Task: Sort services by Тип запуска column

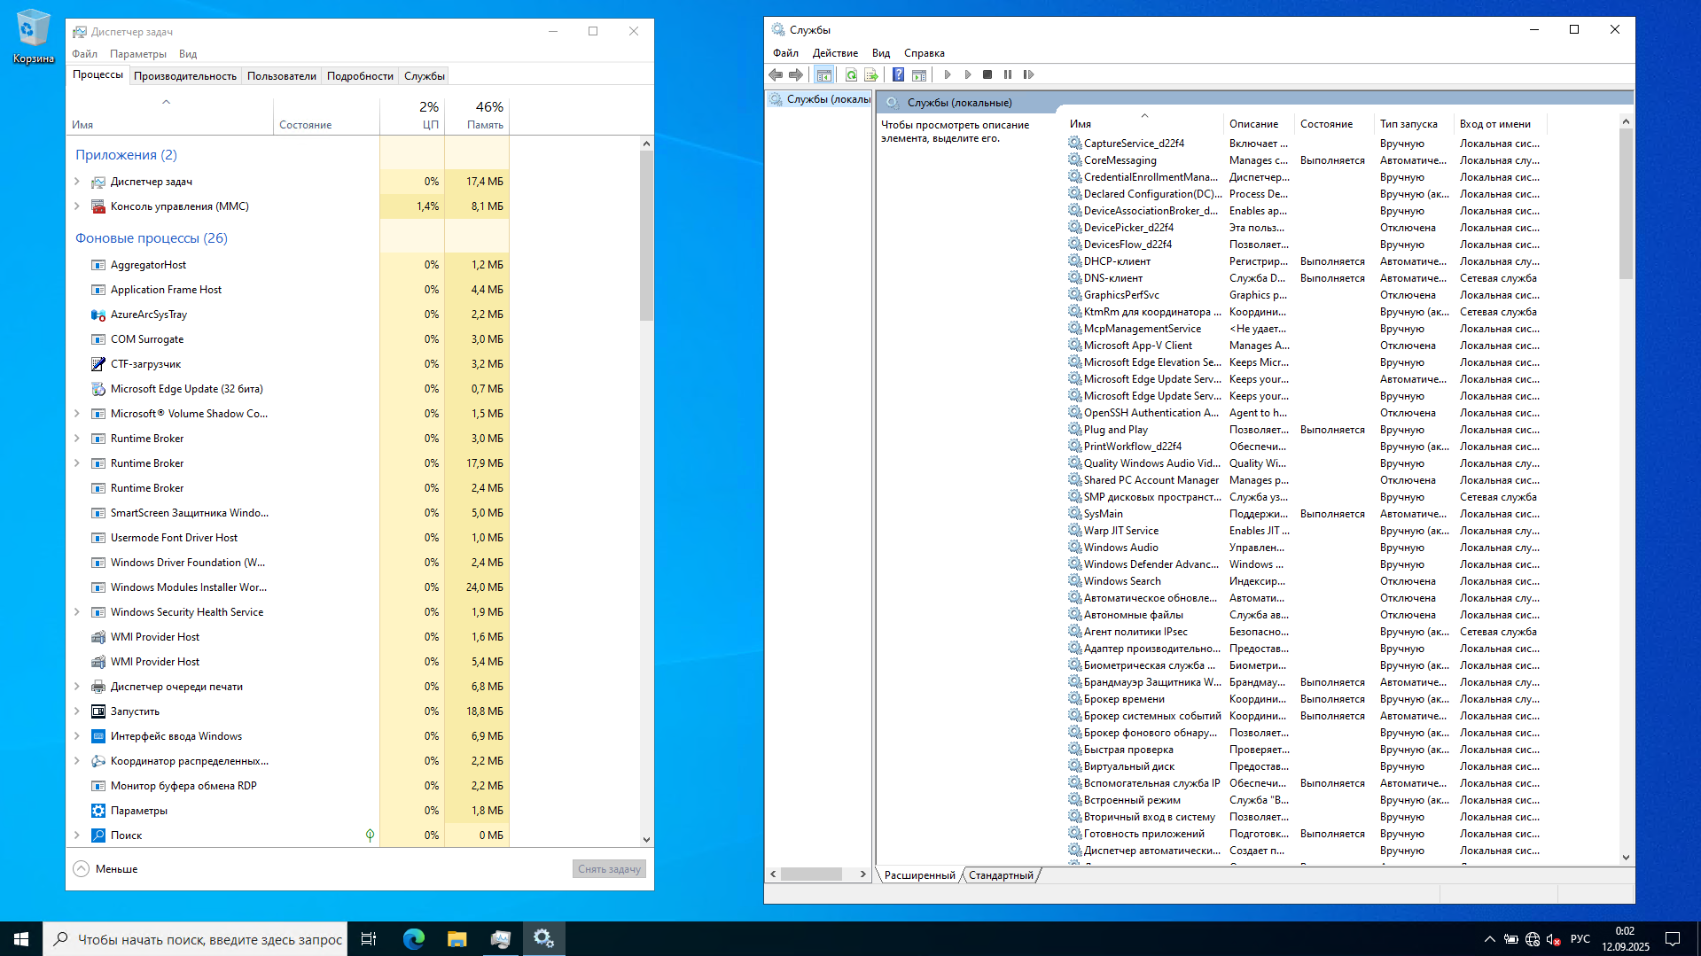Action: tap(1413, 124)
